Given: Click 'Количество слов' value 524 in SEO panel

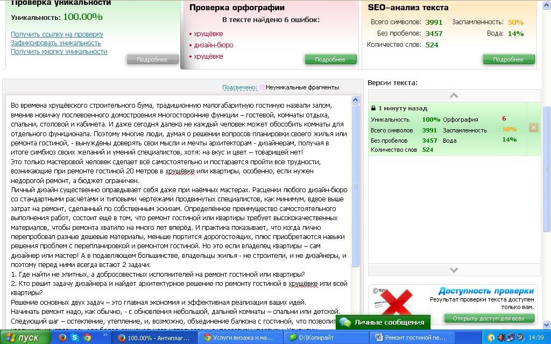Looking at the screenshot, I should [x=432, y=45].
